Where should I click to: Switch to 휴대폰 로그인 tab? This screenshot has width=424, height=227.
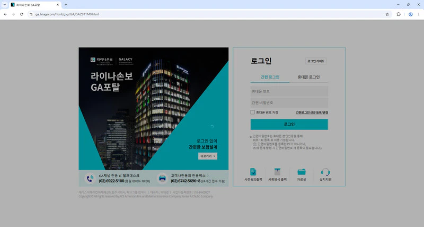pos(308,77)
